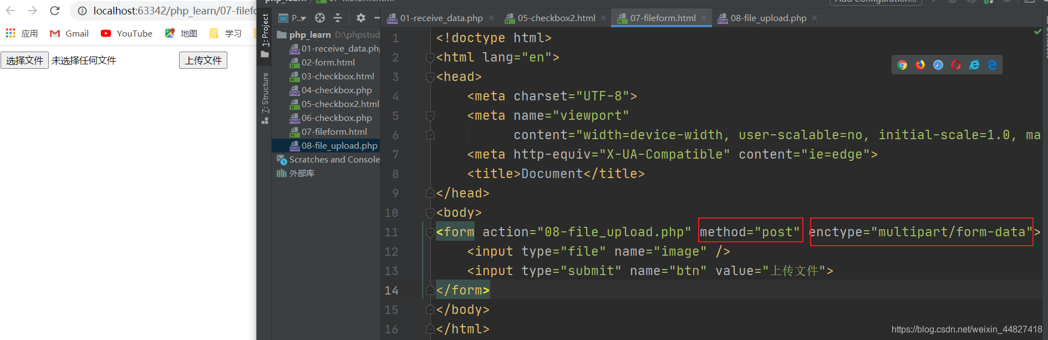Collapse the form tag fold on line 11

click(430, 232)
